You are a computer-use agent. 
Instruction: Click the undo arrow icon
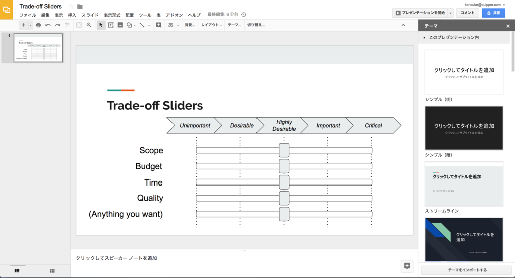(x=48, y=25)
